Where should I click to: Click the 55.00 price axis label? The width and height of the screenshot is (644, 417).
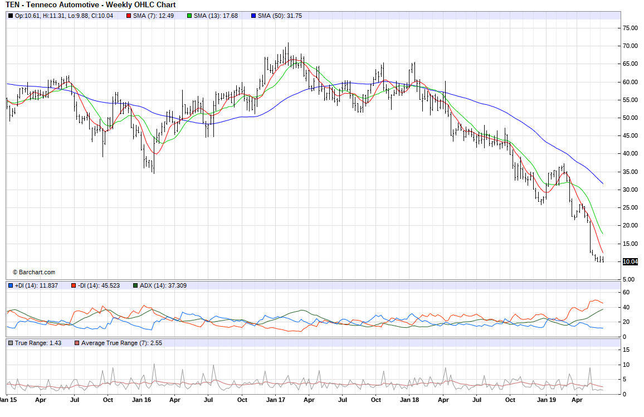pyautogui.click(x=631, y=100)
